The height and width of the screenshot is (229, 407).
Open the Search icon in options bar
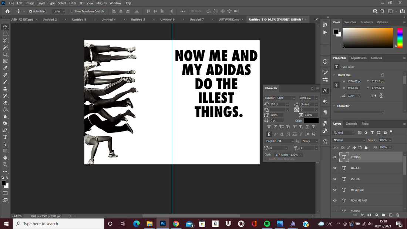[x=382, y=11]
